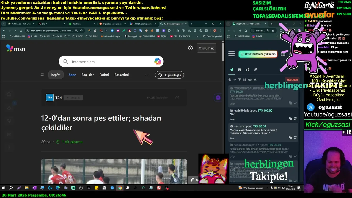Image resolution: width=352 pixels, height=198 pixels.
Task: Open Streamlabs apps grid icon
Action: point(283,54)
